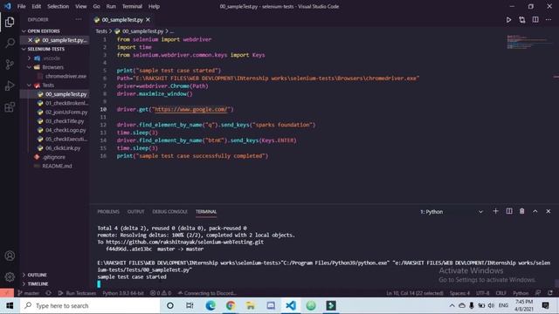Screen dimensions: 559x314
Task: Open the File menu
Action: click(x=21, y=6)
